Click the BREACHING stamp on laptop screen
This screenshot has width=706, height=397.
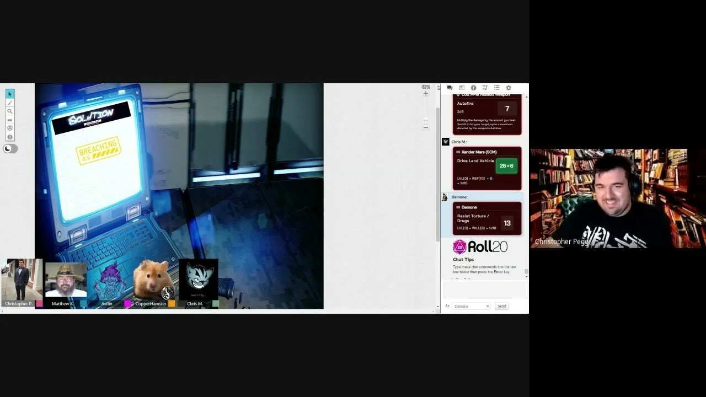pyautogui.click(x=99, y=149)
